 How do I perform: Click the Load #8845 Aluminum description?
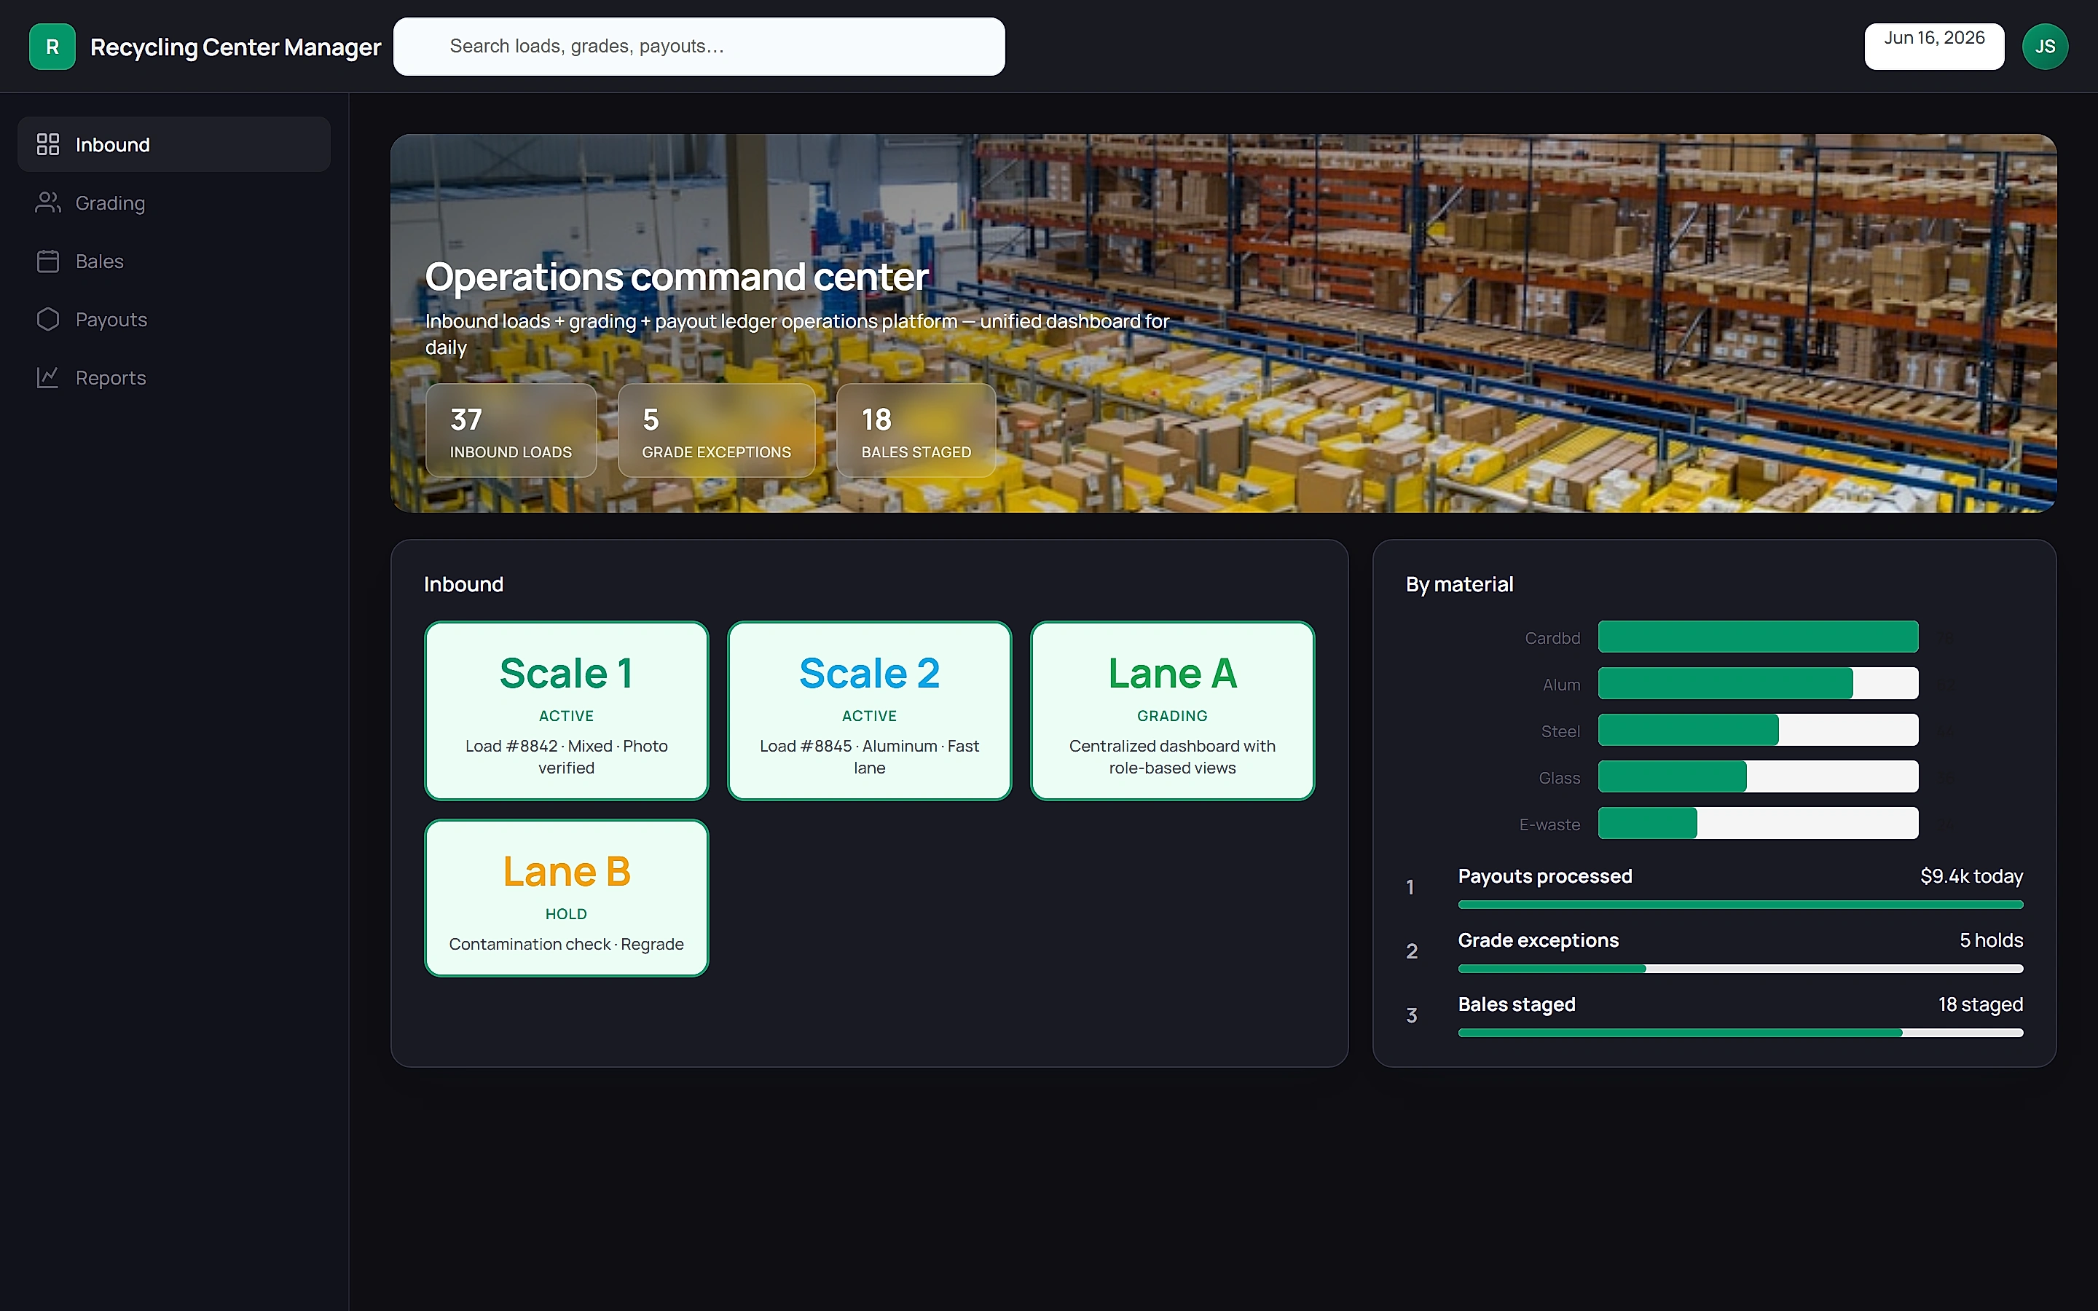pos(868,756)
